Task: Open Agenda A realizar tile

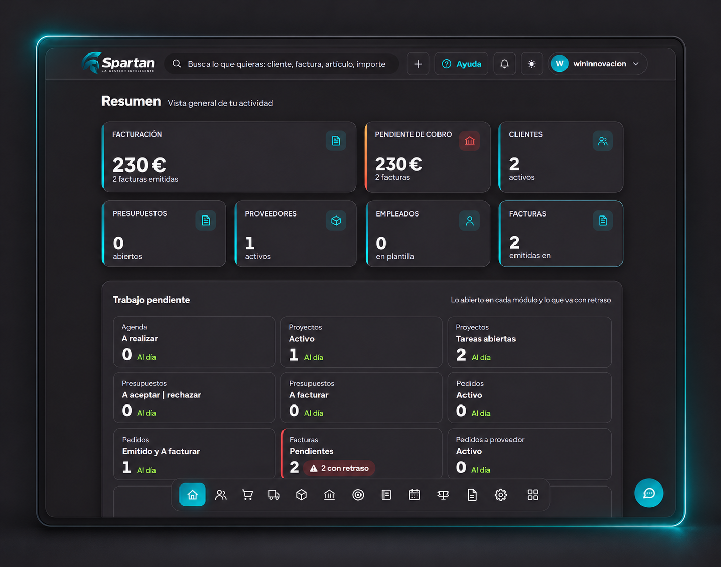Action: click(194, 342)
